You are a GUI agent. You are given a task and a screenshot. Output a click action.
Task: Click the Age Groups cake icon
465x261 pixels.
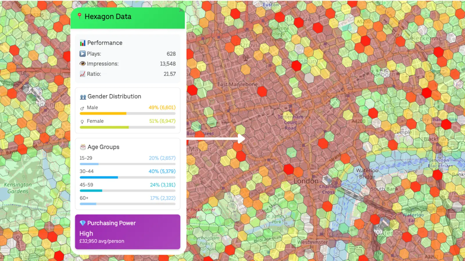point(83,147)
